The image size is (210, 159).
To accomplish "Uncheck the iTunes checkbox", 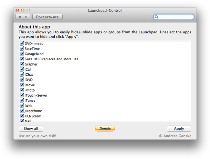I will 22,100.
